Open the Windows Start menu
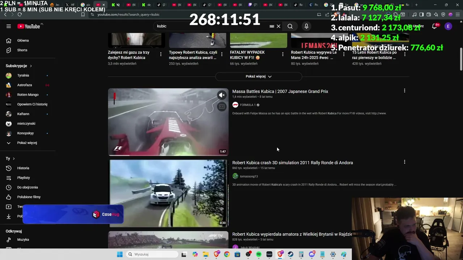Viewport: 463px width, 260px height. pyautogui.click(x=120, y=254)
